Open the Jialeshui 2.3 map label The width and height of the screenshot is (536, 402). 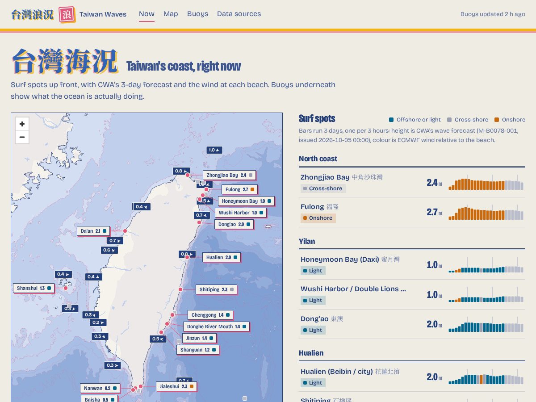point(176,387)
